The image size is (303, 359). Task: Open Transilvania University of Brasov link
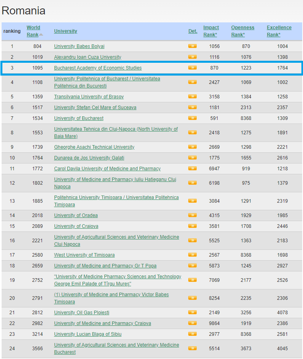point(89,97)
